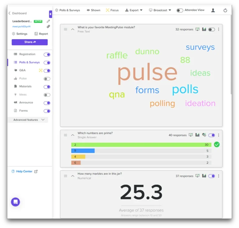Toggle the Registration module switch
Screen dimensions: 239x228
coord(47,55)
